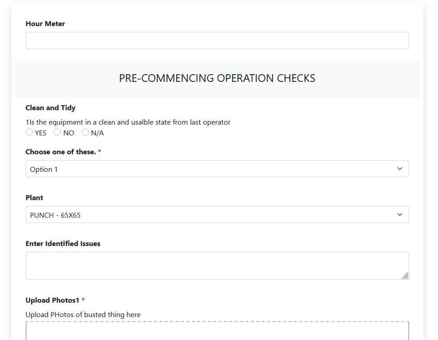438x340 pixels.
Task: Click the 'Choose one of these.' label
Action: click(x=60, y=152)
